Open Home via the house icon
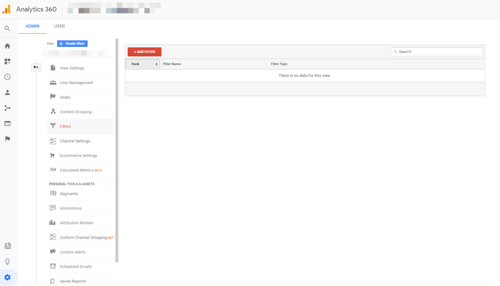Viewport: 500px width, 286px height. (7, 46)
